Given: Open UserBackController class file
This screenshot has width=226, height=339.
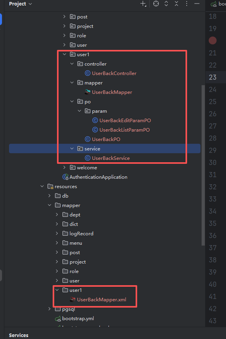Looking at the screenshot, I should 114,73.
